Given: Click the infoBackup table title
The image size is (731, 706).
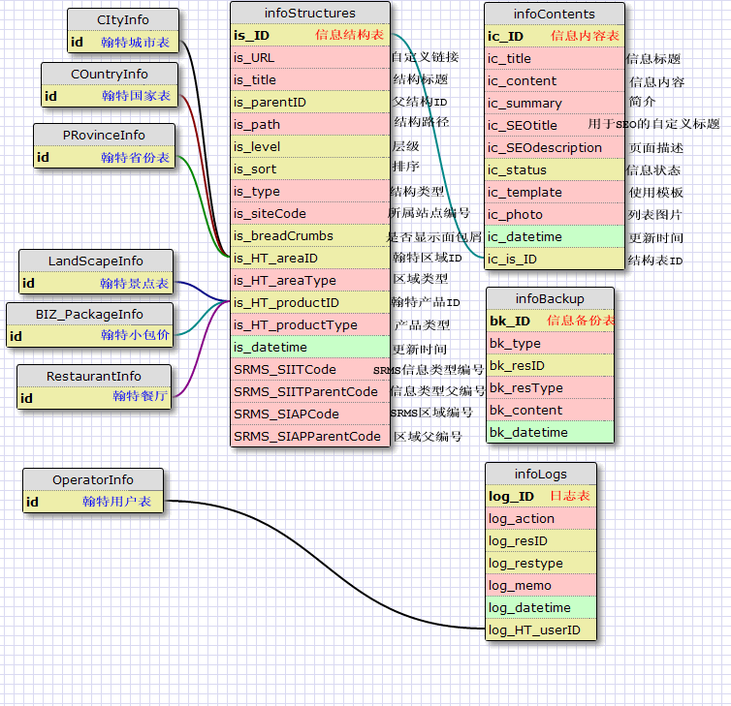Looking at the screenshot, I should coord(549,298).
